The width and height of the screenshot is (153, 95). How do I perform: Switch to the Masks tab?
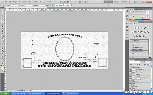pyautogui.click(x=141, y=22)
